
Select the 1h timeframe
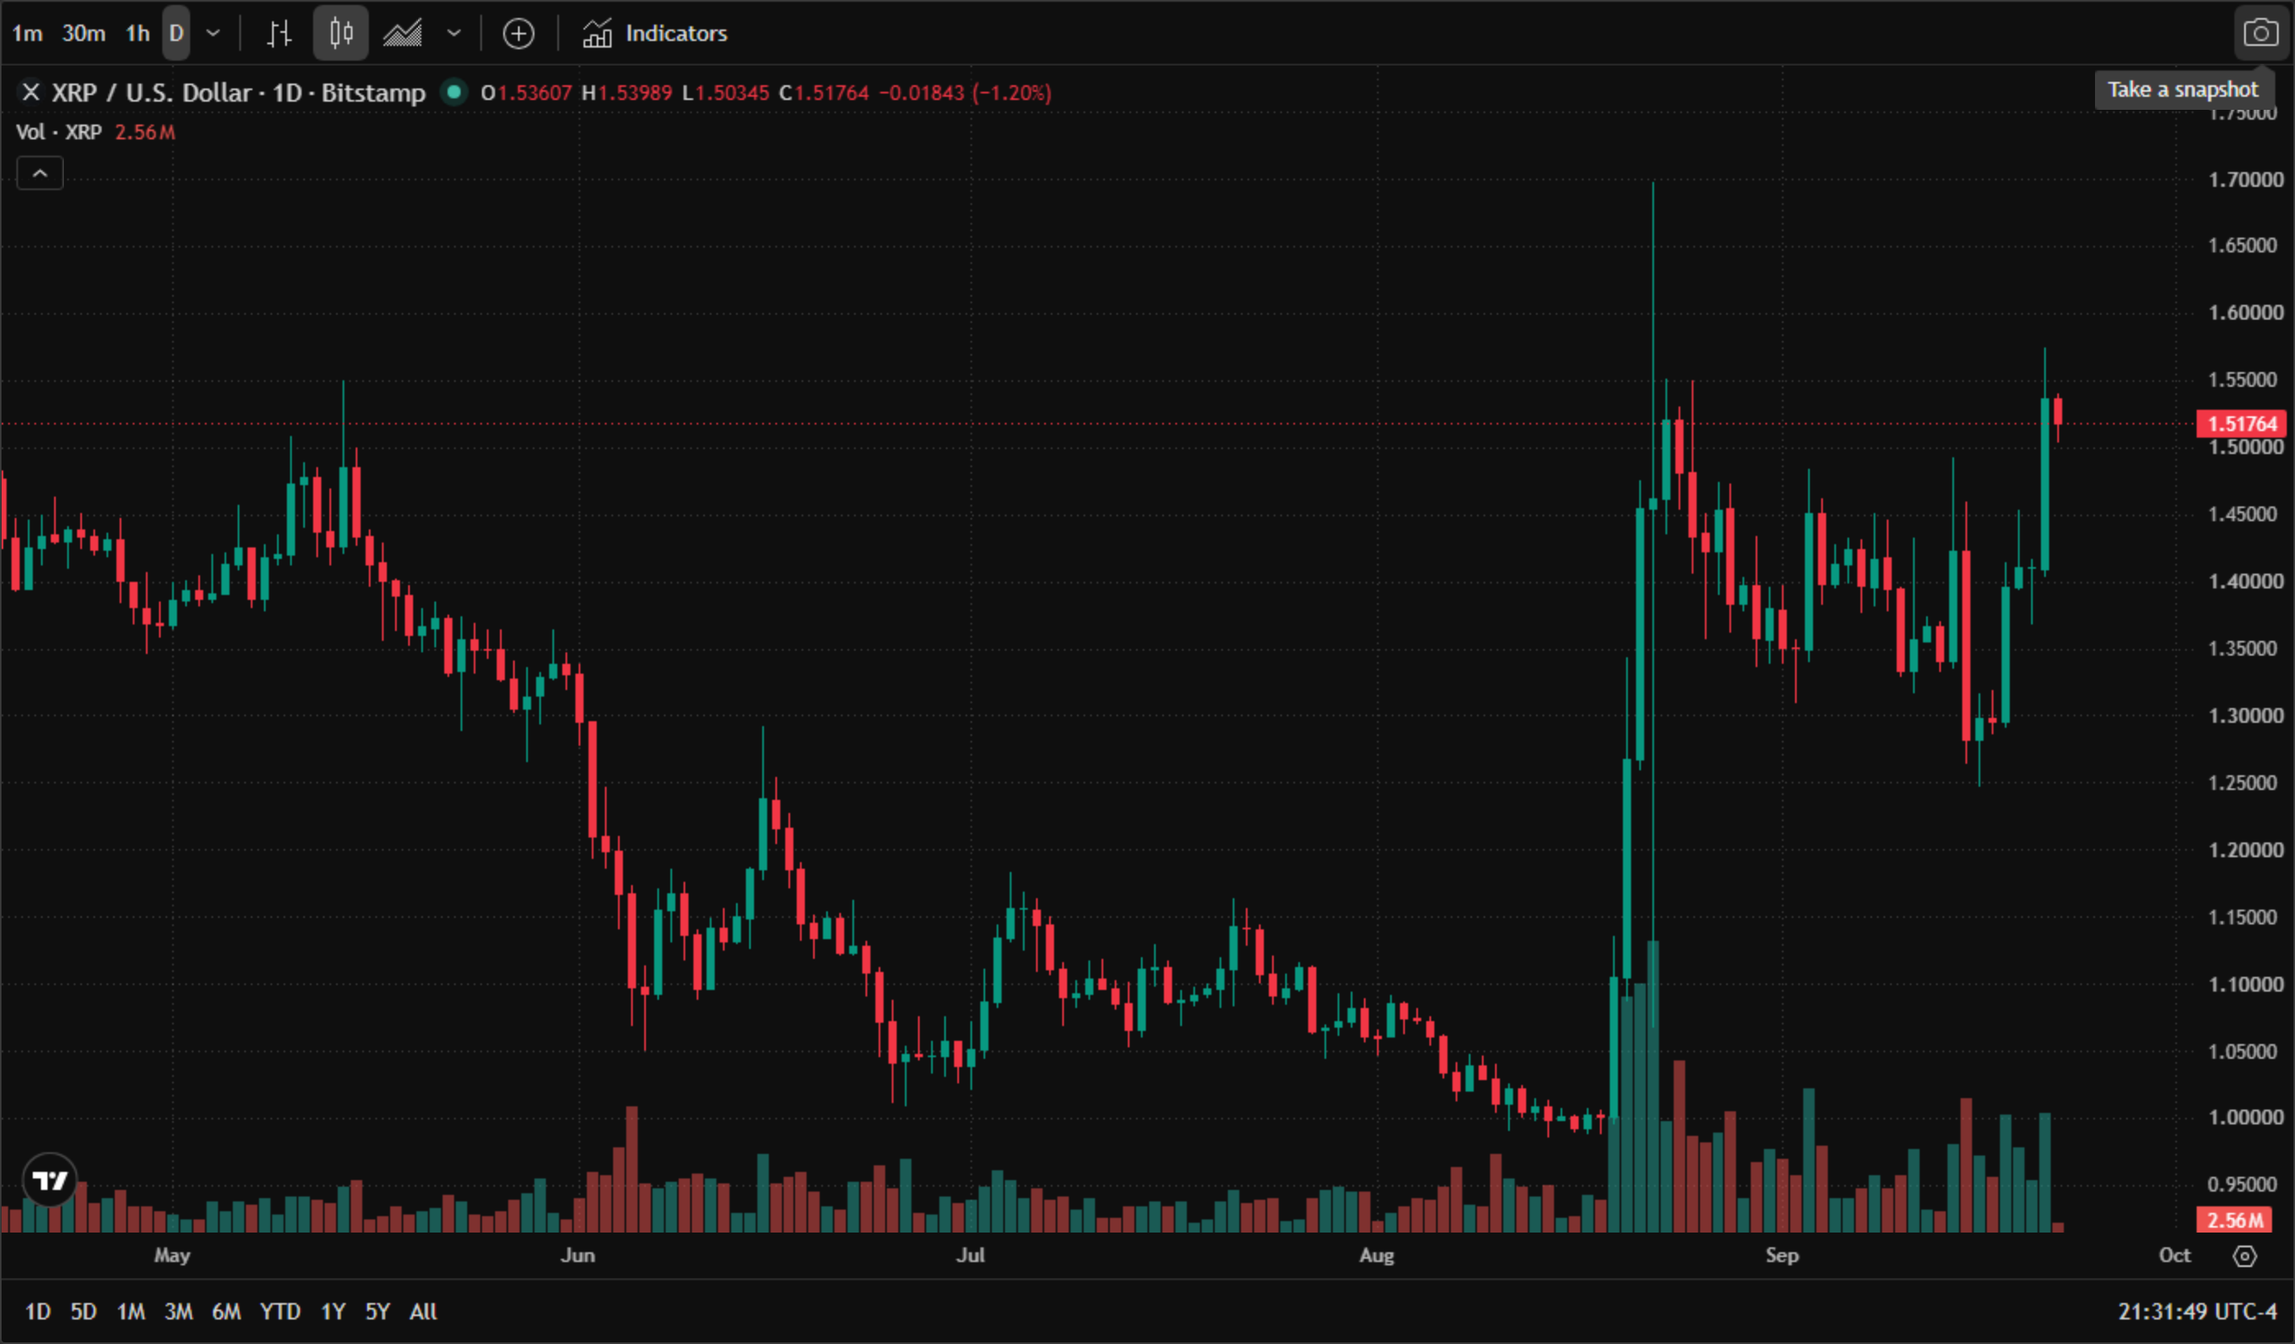coord(138,34)
